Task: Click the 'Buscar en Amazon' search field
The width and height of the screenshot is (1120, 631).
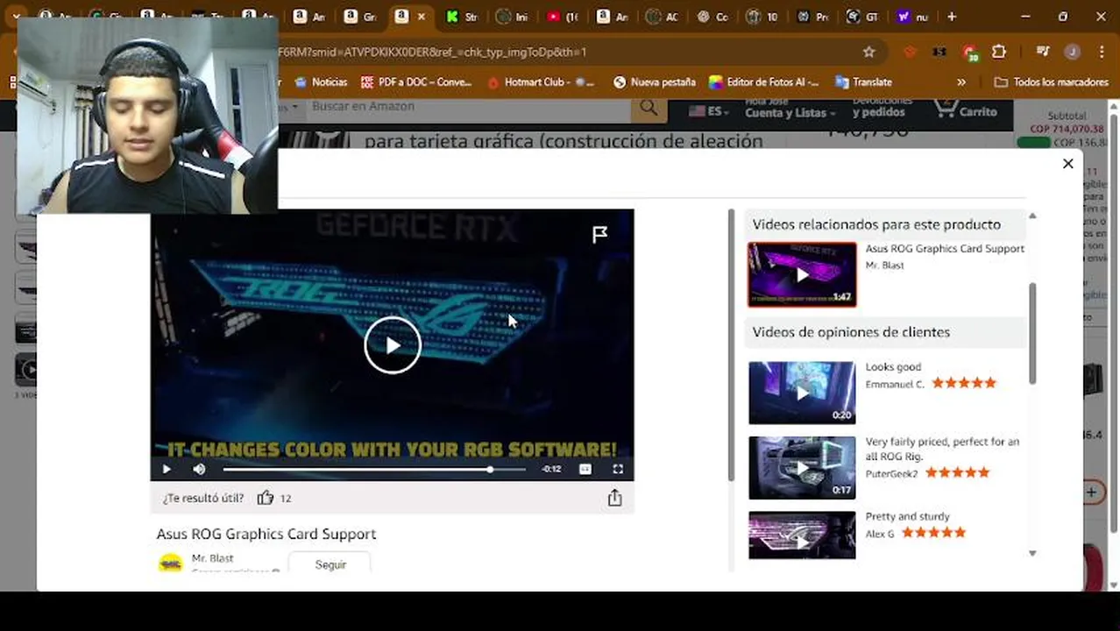Action: [469, 107]
